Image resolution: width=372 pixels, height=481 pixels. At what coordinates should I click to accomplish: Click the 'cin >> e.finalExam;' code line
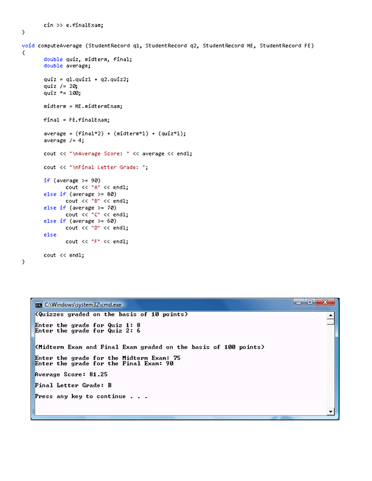[x=74, y=25]
